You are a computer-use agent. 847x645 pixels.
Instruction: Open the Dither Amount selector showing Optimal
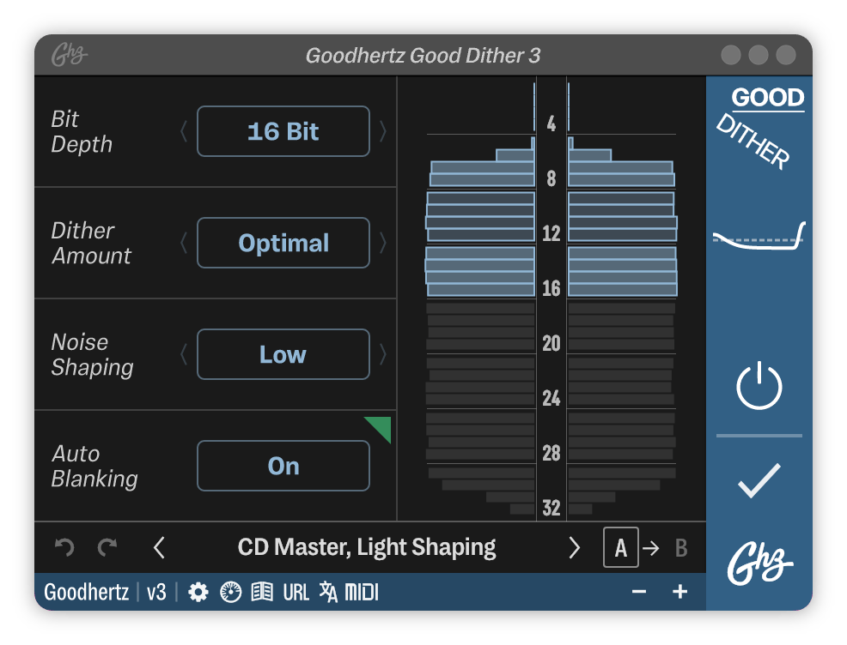pos(283,243)
